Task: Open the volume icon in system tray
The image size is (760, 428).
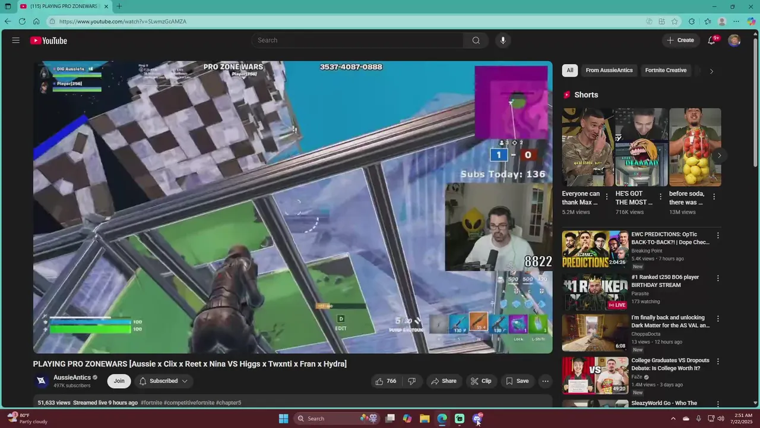Action: [x=721, y=418]
